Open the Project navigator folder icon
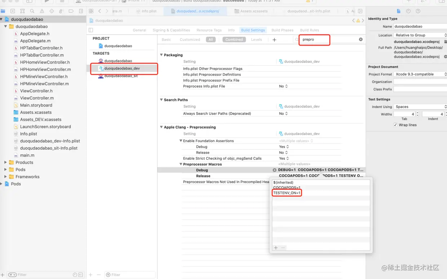The height and width of the screenshot is (279, 447). (3, 11)
